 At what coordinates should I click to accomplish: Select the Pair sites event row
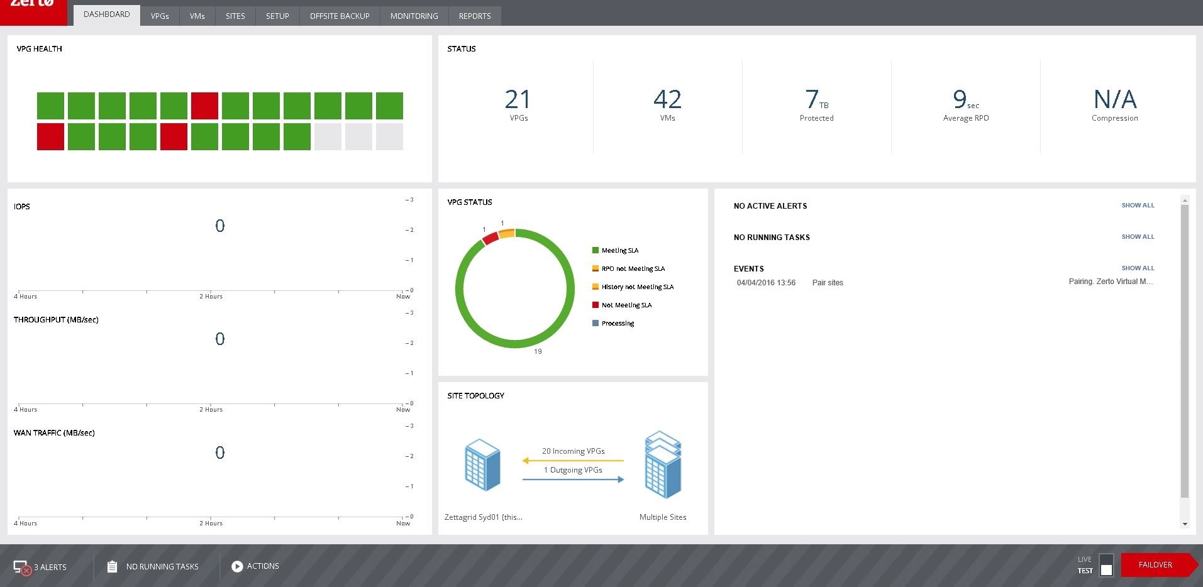(945, 282)
